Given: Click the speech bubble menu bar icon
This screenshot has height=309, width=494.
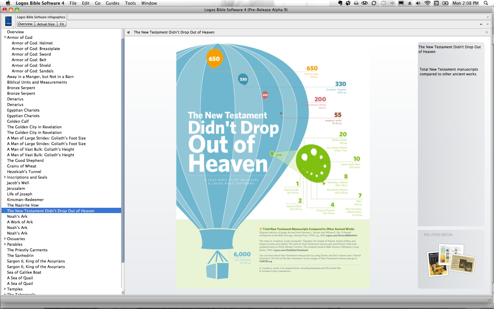Looking at the screenshot, I should coord(383,3).
